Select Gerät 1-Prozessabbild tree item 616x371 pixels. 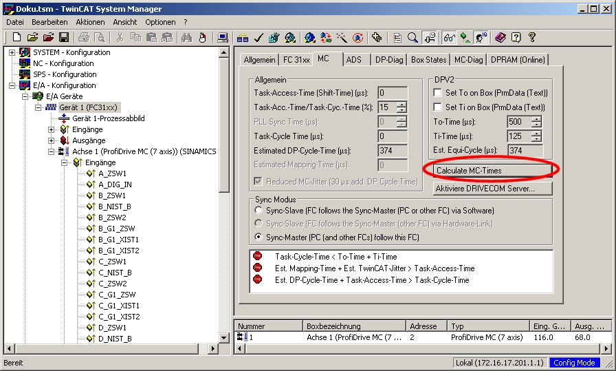(x=109, y=118)
